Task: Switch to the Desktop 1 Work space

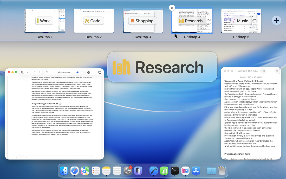Action: click(x=44, y=21)
